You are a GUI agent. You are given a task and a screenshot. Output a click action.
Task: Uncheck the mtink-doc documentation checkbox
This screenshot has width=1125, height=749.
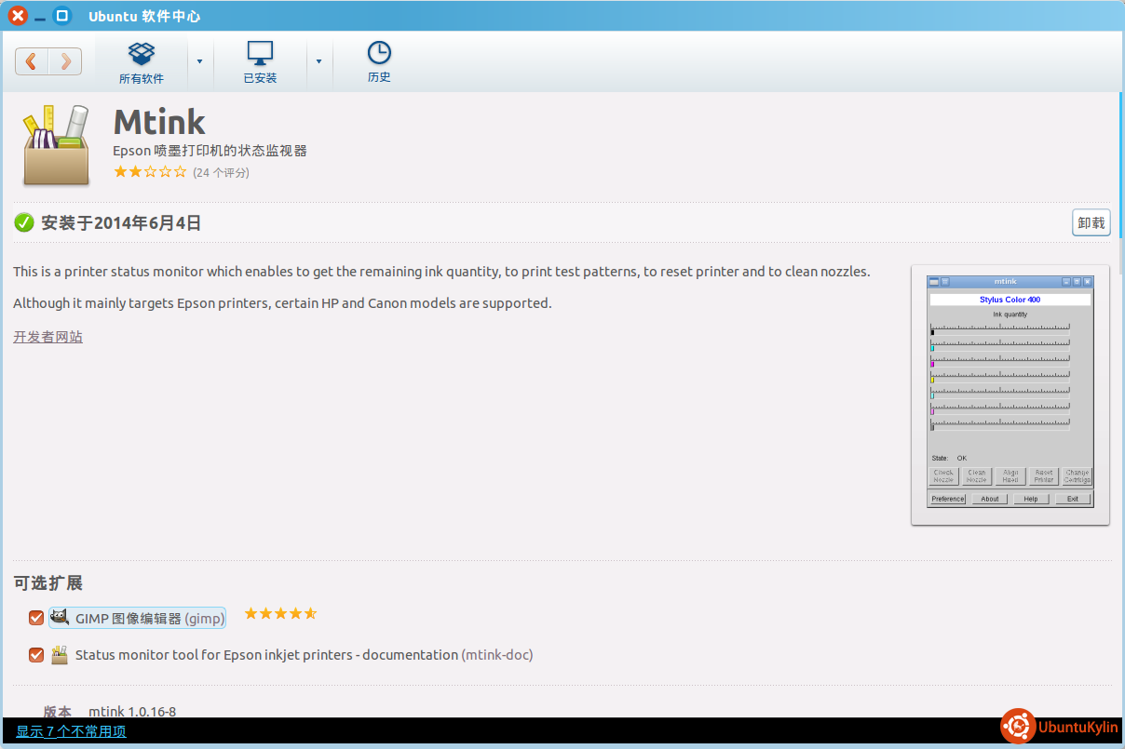pyautogui.click(x=36, y=655)
